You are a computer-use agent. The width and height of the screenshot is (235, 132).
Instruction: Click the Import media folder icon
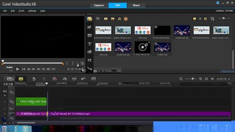coord(98,19)
